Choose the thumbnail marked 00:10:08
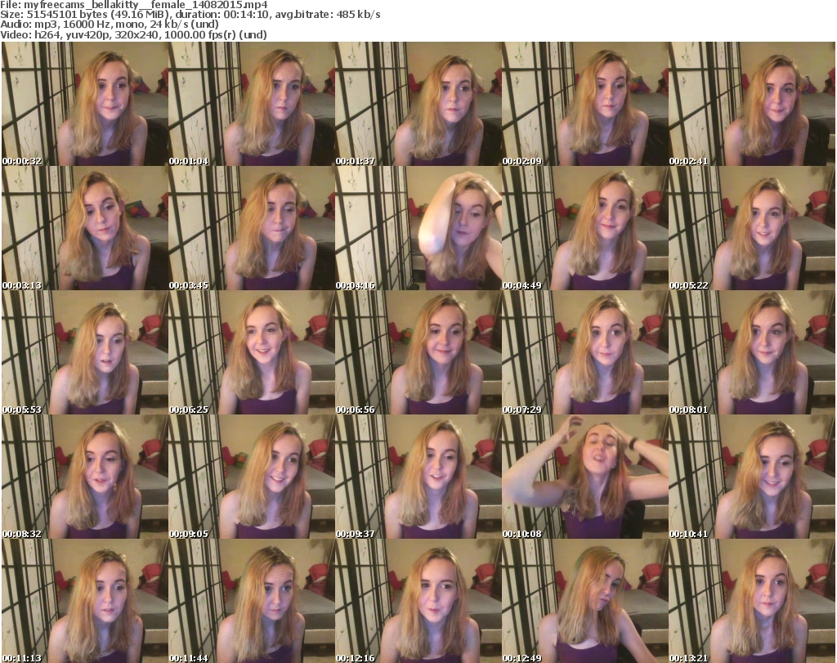 tap(585, 477)
